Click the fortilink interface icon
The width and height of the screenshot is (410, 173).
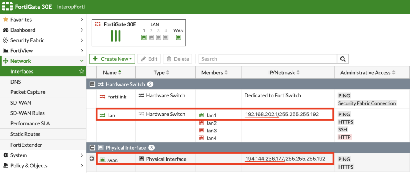coord(102,97)
